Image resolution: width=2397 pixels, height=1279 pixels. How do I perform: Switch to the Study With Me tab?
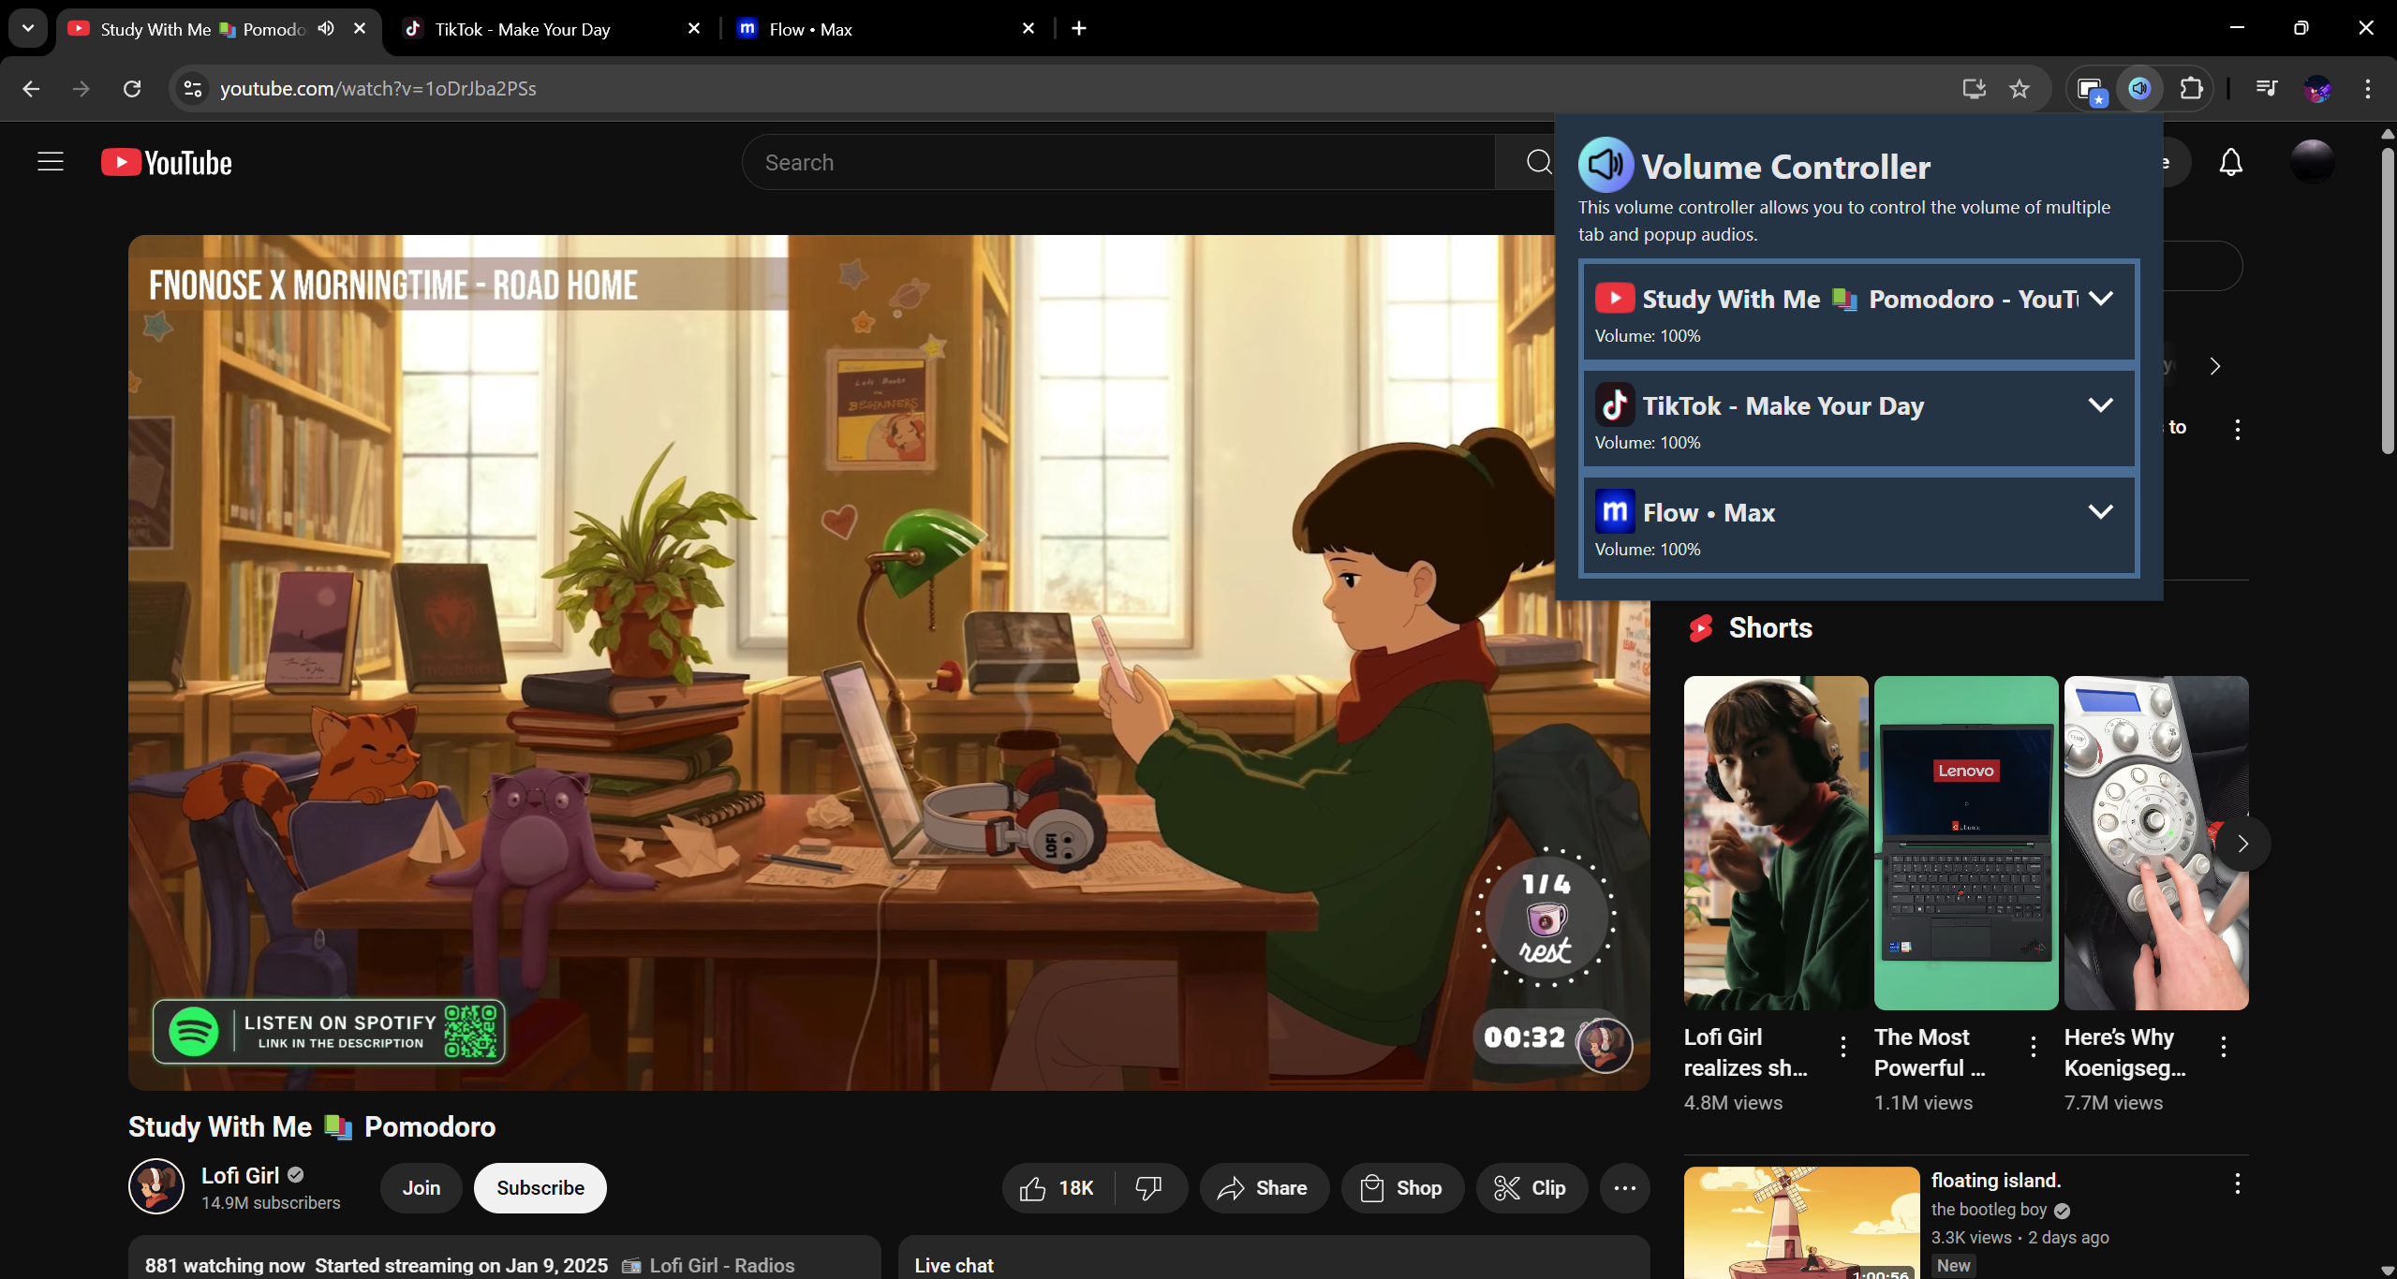(x=218, y=29)
